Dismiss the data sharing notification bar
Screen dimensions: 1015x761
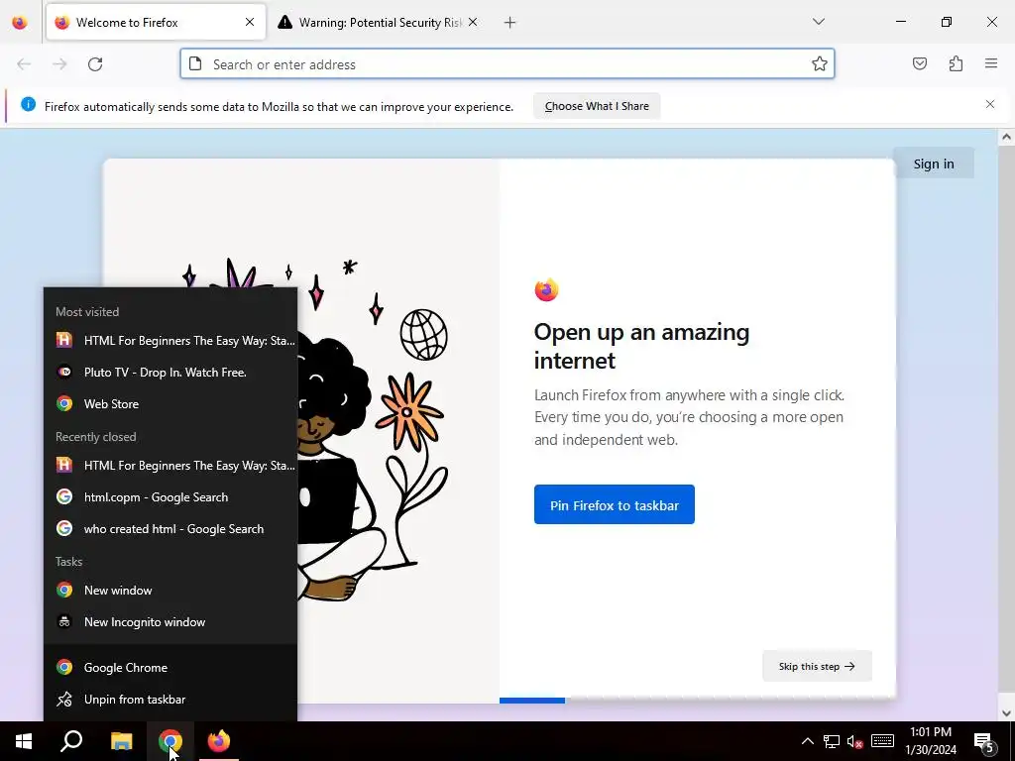coord(990,104)
